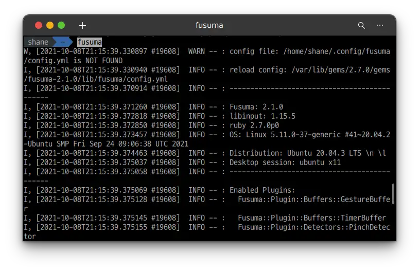Screen dimensions: 419x272
Task: Click the terminal vertical scrollbar thumb
Action: (x=393, y=194)
